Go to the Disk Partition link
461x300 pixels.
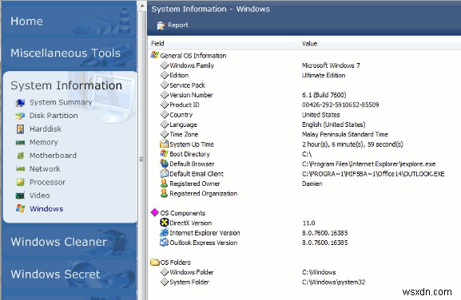click(x=54, y=116)
